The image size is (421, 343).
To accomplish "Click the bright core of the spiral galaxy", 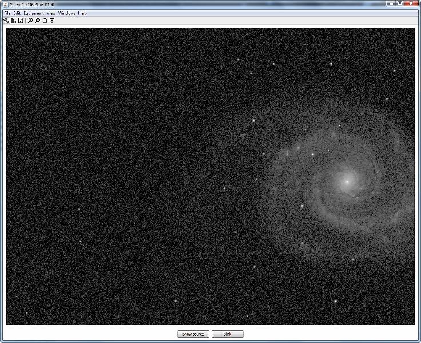I will (x=347, y=182).
